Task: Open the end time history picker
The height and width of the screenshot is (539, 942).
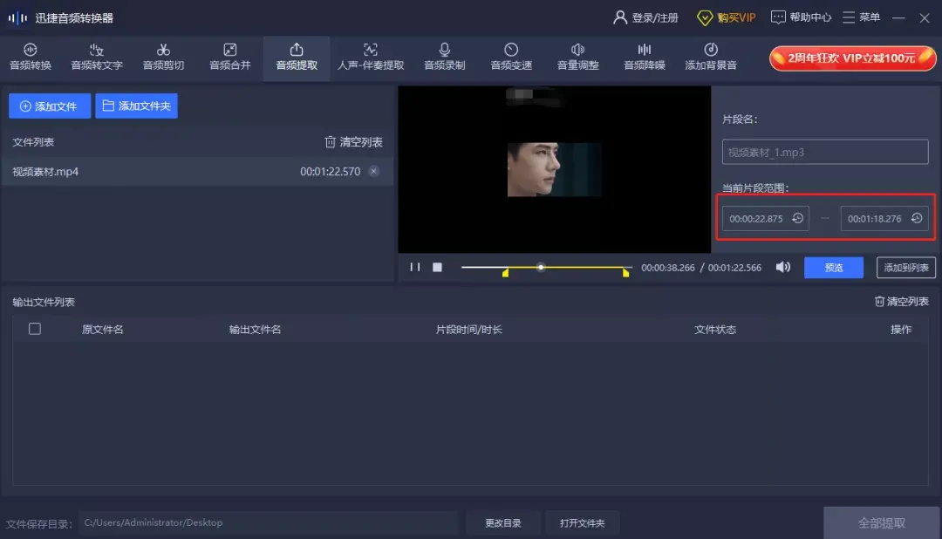Action: pos(916,218)
